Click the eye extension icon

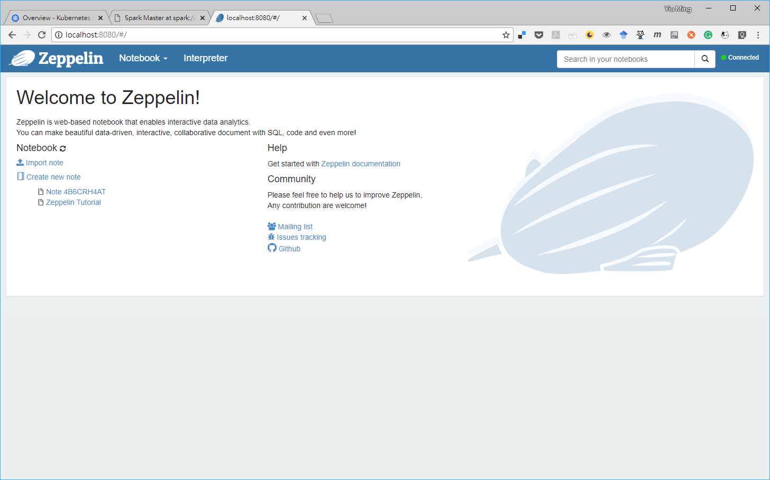point(607,35)
